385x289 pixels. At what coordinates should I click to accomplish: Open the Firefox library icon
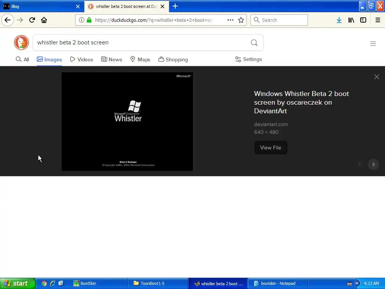click(x=351, y=20)
